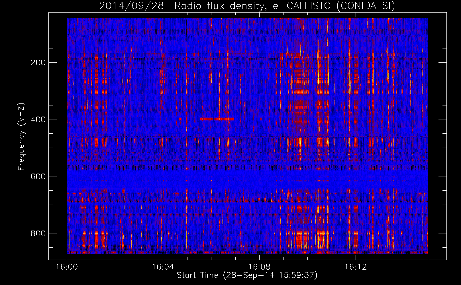Click the 16:12 time axis label
Viewport: 461px width, 285px height.
[356, 267]
